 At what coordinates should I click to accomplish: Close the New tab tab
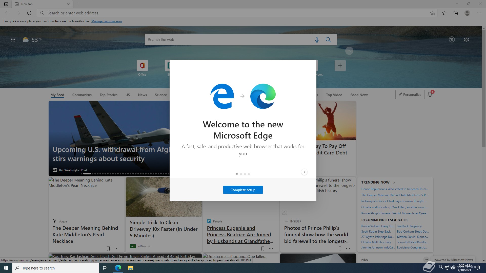click(68, 4)
